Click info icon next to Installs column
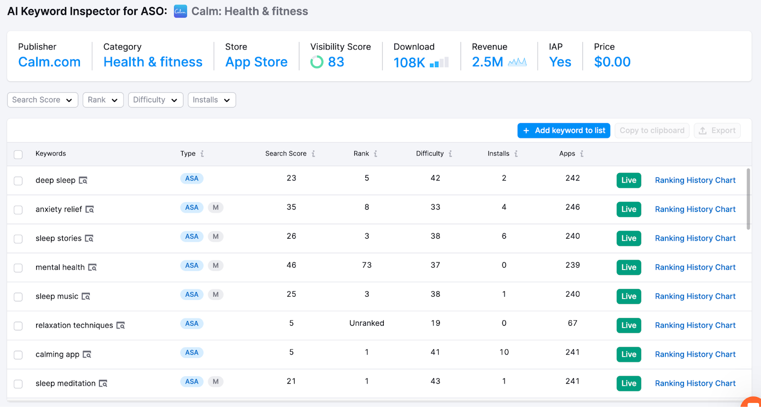Image resolution: width=761 pixels, height=407 pixels. [x=516, y=154]
